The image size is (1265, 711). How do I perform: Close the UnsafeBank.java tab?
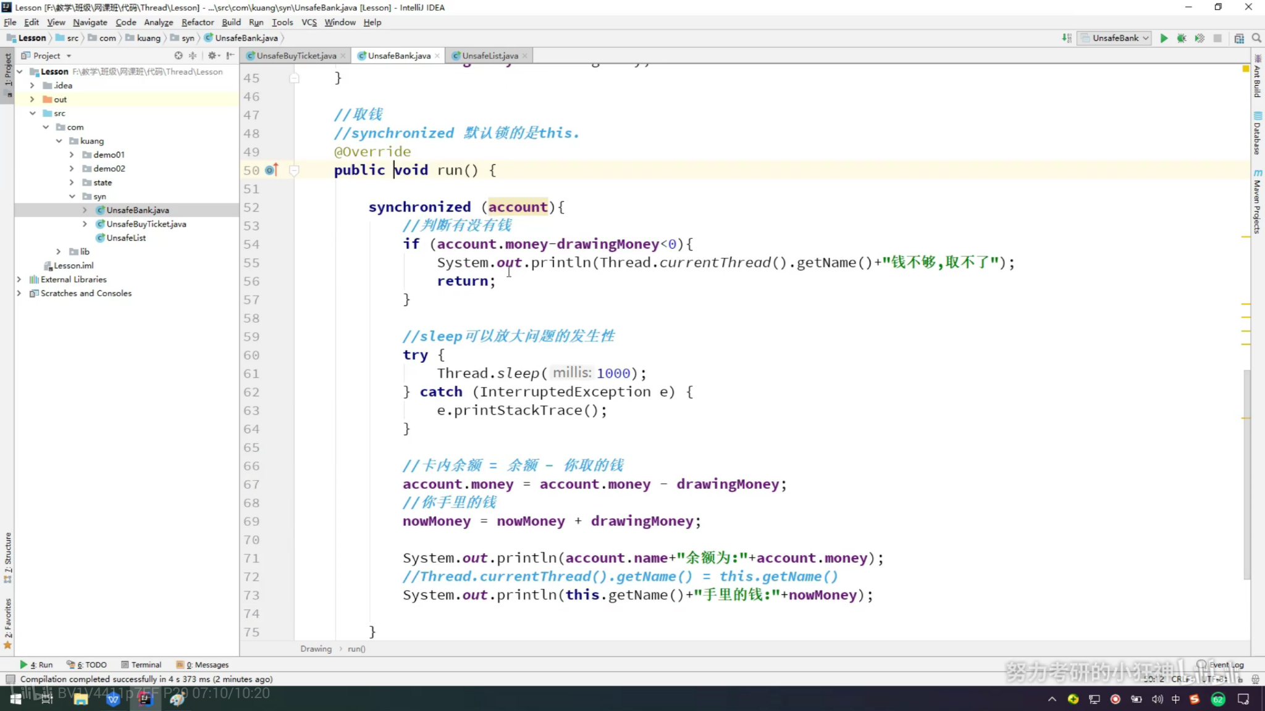click(437, 56)
